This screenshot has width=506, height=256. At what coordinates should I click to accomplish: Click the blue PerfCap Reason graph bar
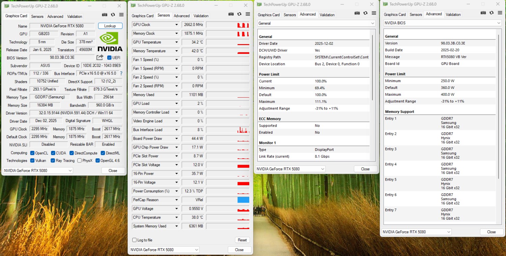click(x=243, y=200)
